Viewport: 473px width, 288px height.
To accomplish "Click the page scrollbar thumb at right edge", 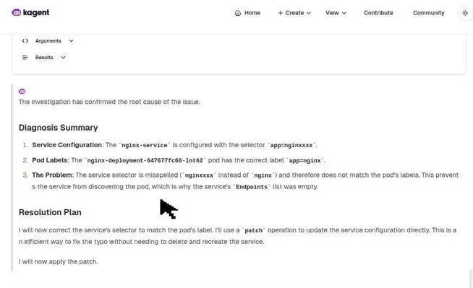I will coord(471,279).
